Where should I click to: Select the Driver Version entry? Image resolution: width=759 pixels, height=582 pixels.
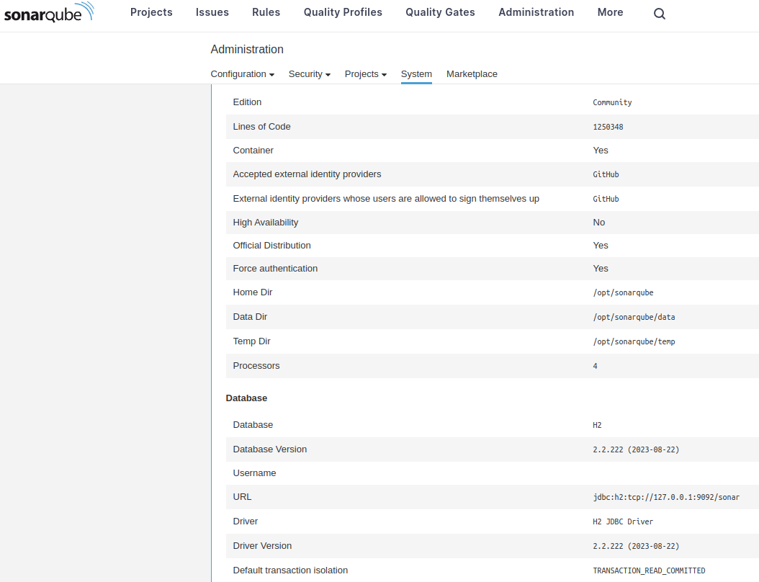click(x=637, y=545)
